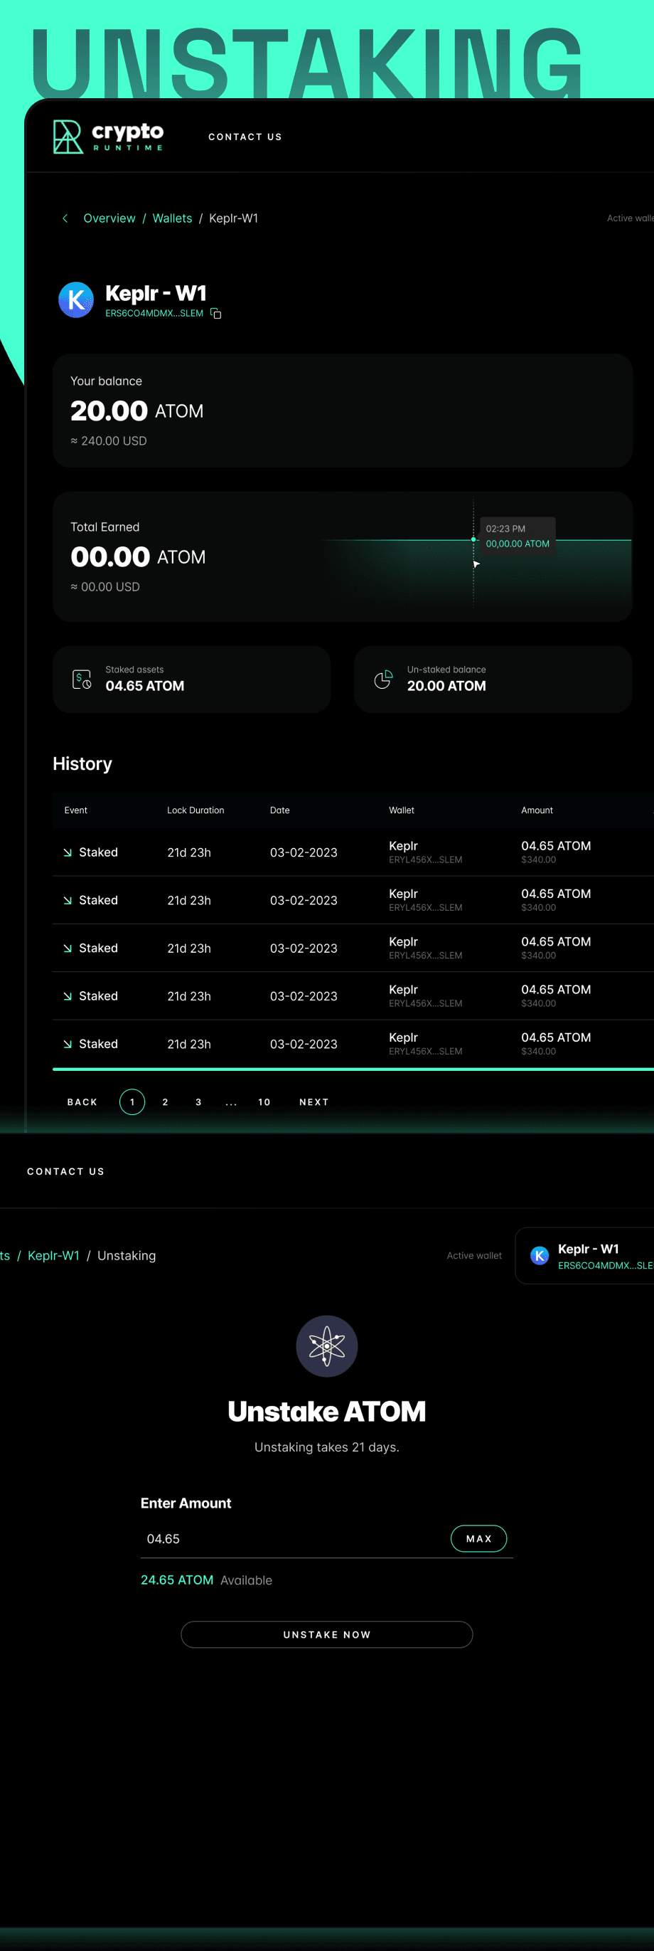Click the back chevron before Overview
This screenshot has width=654, height=1951.
65,218
